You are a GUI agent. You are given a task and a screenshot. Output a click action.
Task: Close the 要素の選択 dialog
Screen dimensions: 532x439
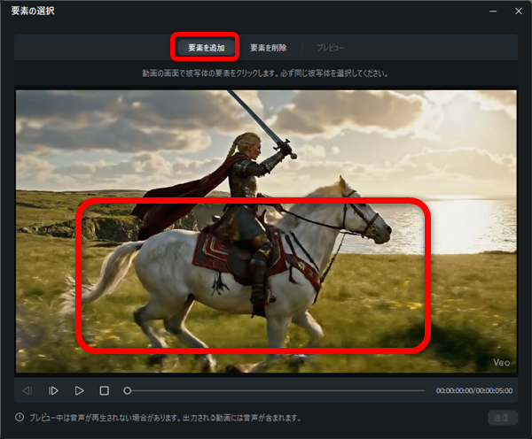[518, 12]
